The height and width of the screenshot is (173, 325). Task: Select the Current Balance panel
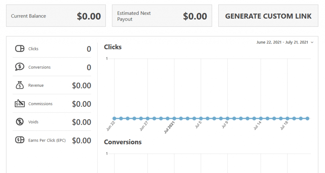click(56, 16)
